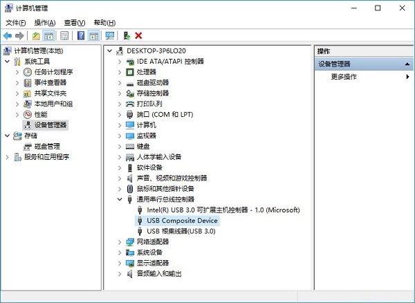Image resolution: width=415 pixels, height=303 pixels.
Task: Toggle the show/hide action pane icon
Action: [x=94, y=35]
